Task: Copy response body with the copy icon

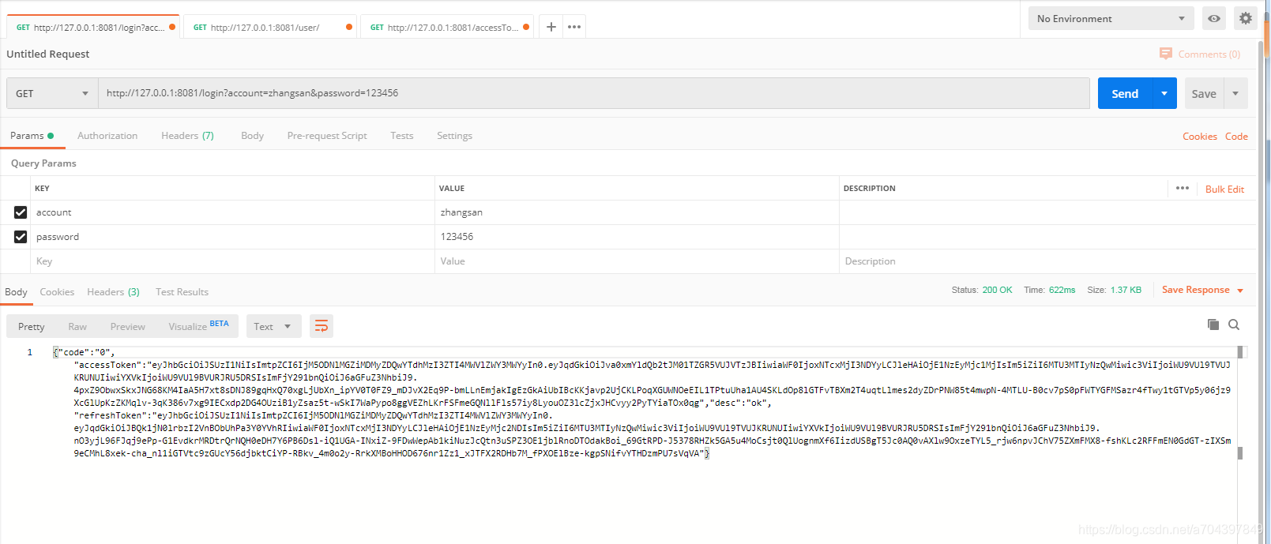Action: (x=1213, y=325)
